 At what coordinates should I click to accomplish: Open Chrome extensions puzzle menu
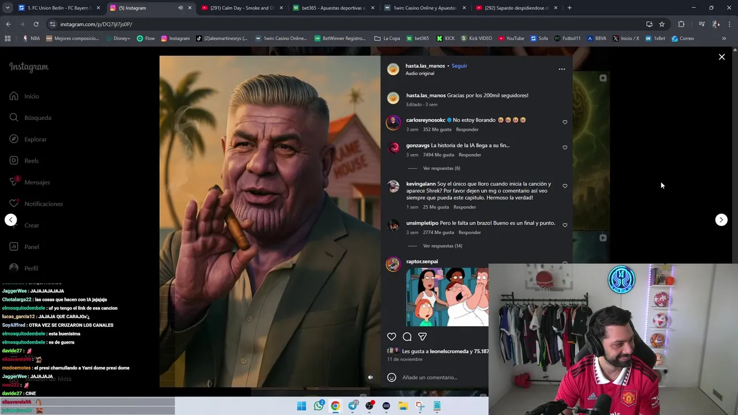click(x=681, y=24)
